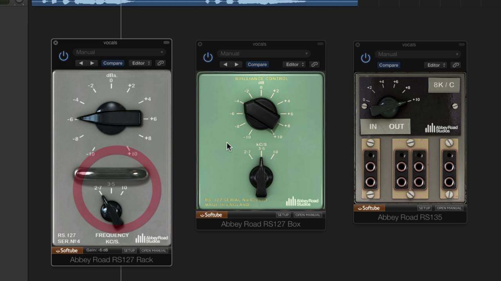Screen dimensions: 501x281
Task: Click window pill button on RS127 Rack titlebar
Action: (167, 43)
